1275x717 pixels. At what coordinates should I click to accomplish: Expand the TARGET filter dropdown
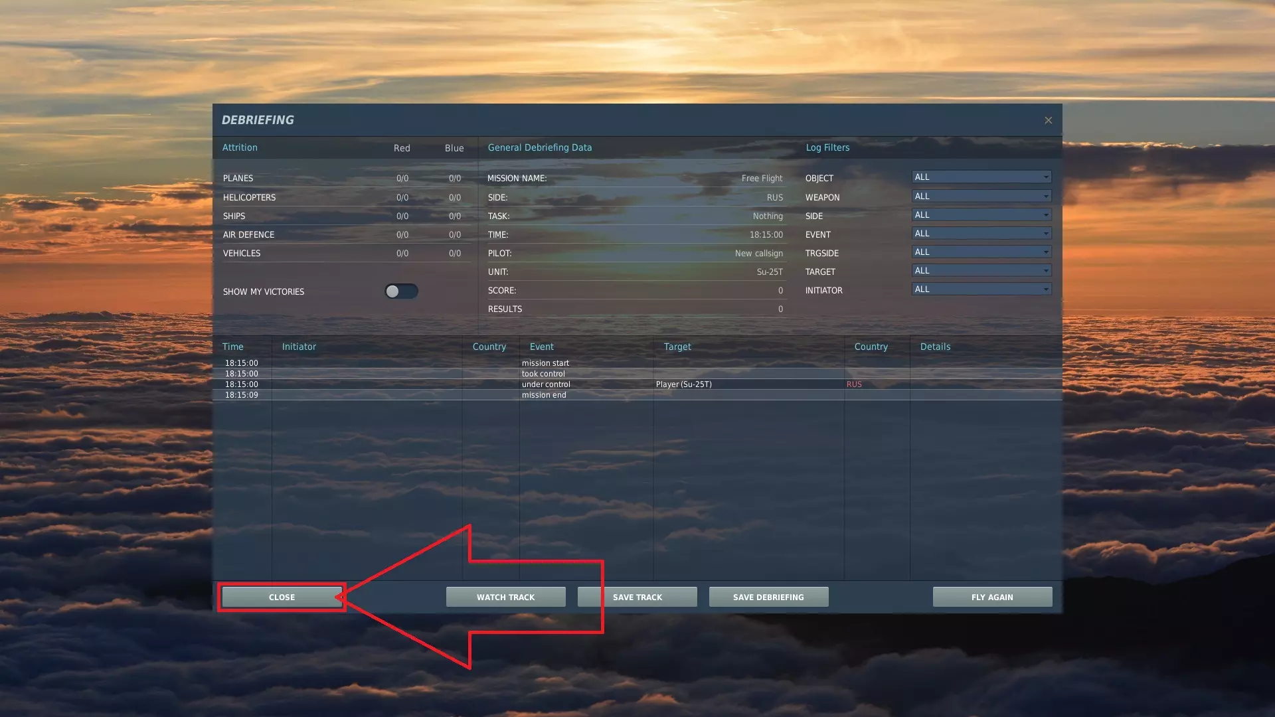981,271
